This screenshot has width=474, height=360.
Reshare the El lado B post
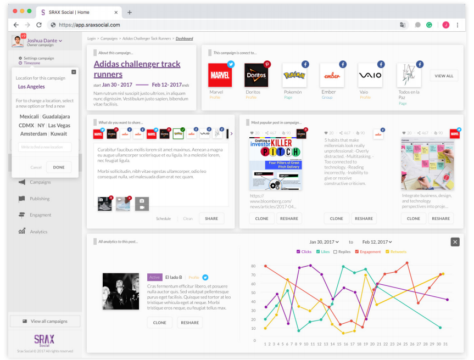(x=190, y=323)
